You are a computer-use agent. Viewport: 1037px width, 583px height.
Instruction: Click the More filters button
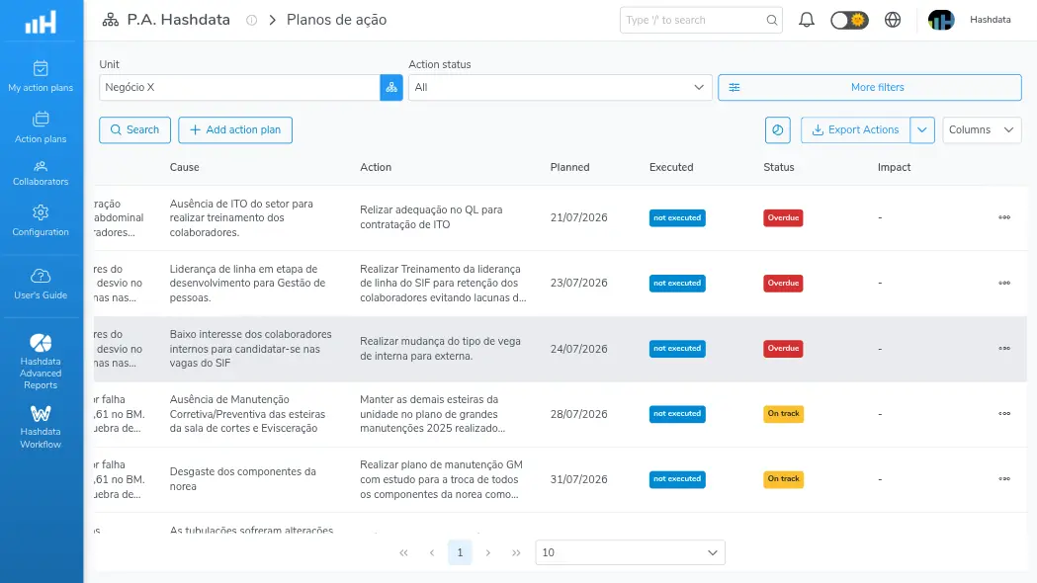pyautogui.click(x=870, y=87)
